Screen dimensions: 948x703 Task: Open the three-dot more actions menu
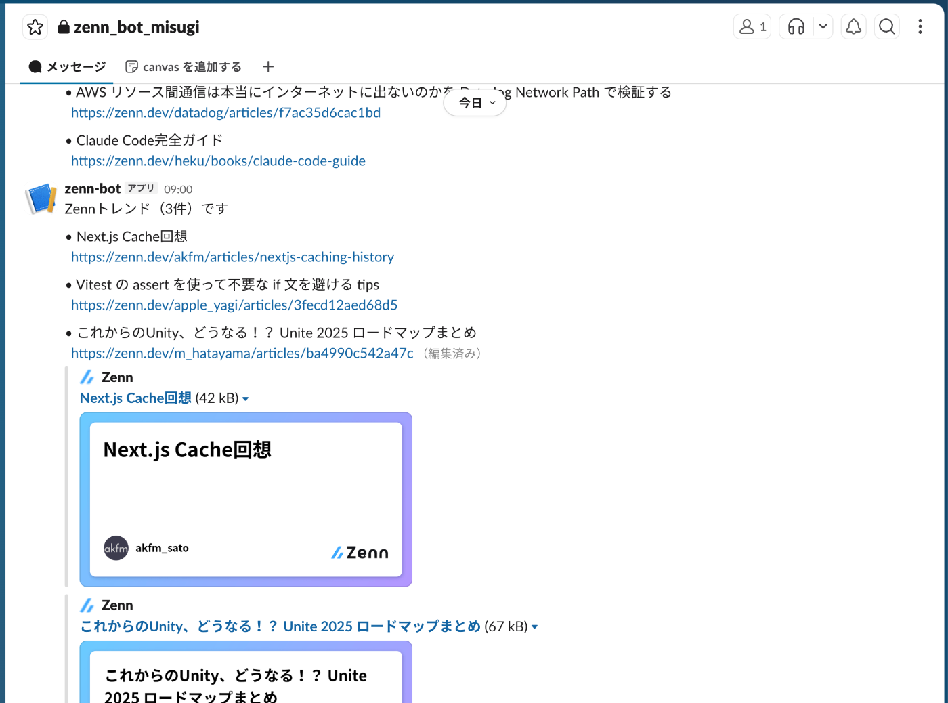[x=920, y=27]
